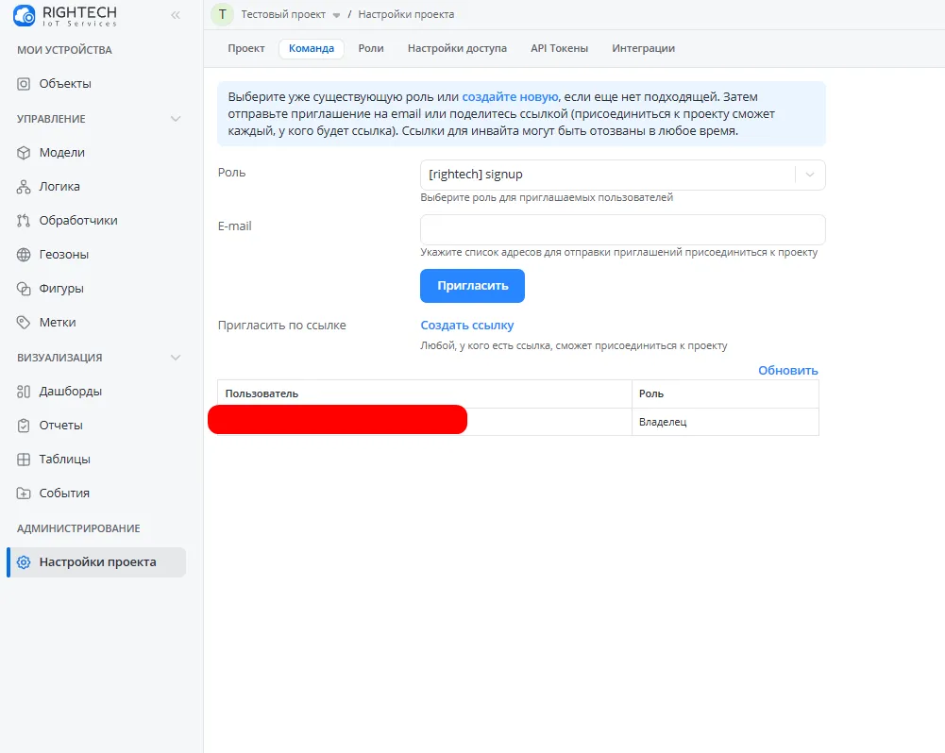Click the Logic icon in sidebar
Screen dimensions: 945x753
(x=25, y=187)
